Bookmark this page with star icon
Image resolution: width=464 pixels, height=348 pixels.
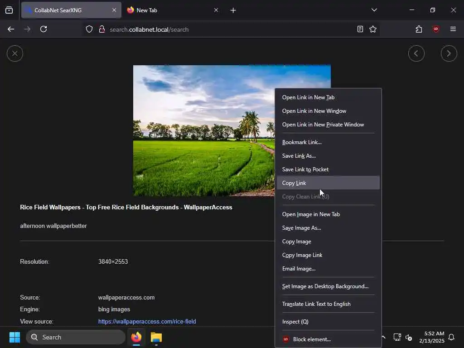pyautogui.click(x=373, y=29)
